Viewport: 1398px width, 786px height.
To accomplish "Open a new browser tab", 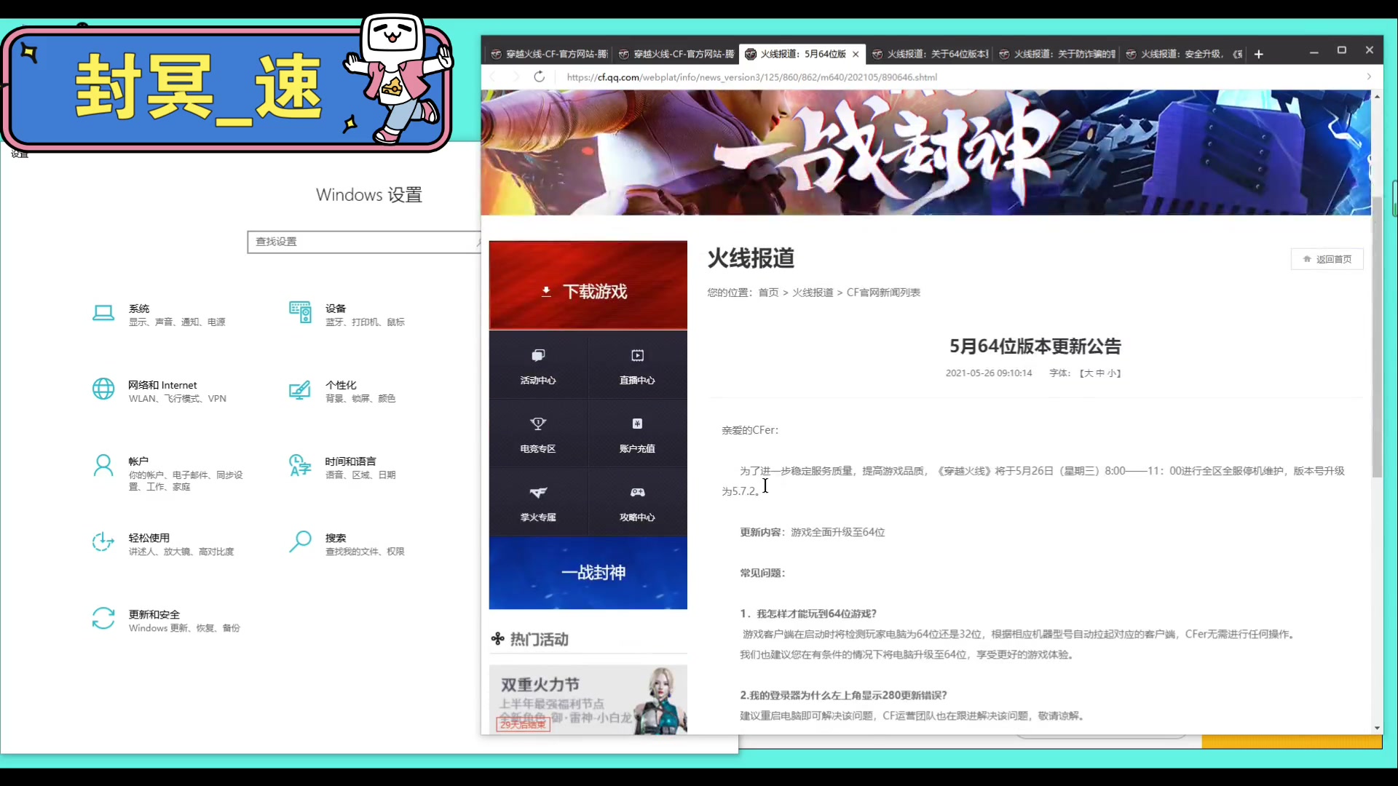I will [1258, 55].
